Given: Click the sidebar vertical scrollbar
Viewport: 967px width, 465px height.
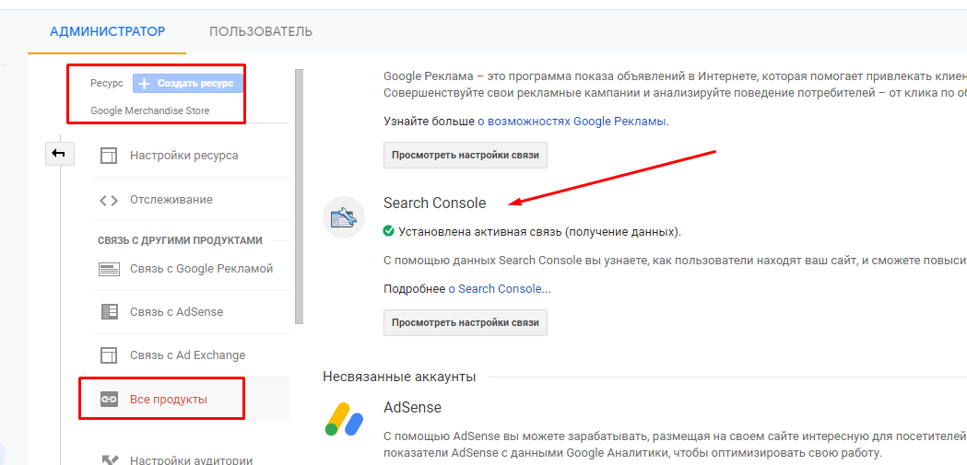Looking at the screenshot, I should point(299,196).
